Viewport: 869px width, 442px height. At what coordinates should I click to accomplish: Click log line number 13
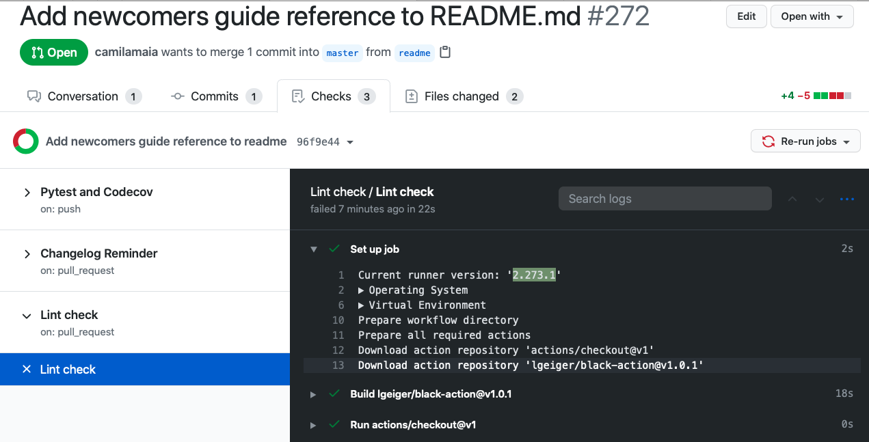coord(338,365)
